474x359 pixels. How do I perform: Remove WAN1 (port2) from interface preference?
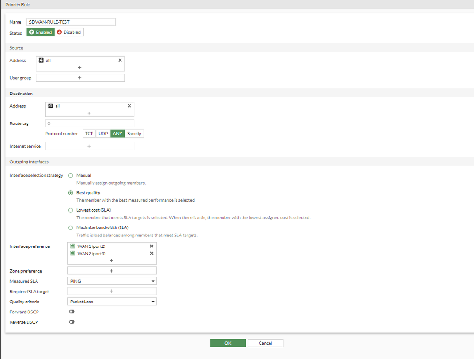(152, 246)
